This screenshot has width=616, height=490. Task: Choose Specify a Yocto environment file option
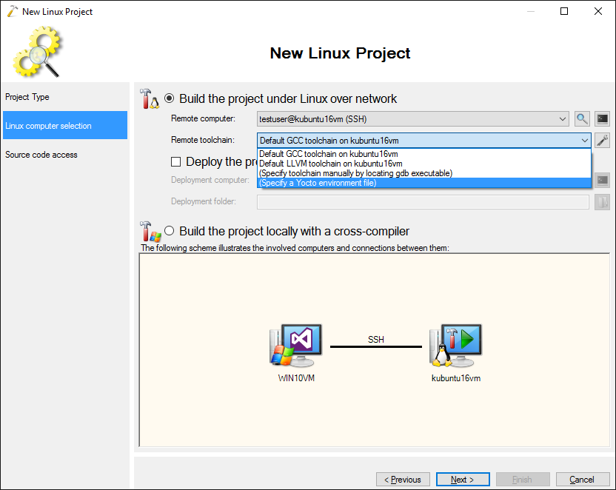[x=424, y=183]
